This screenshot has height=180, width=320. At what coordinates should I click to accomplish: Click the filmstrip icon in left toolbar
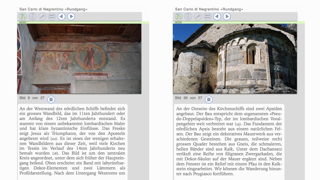coord(52,16)
